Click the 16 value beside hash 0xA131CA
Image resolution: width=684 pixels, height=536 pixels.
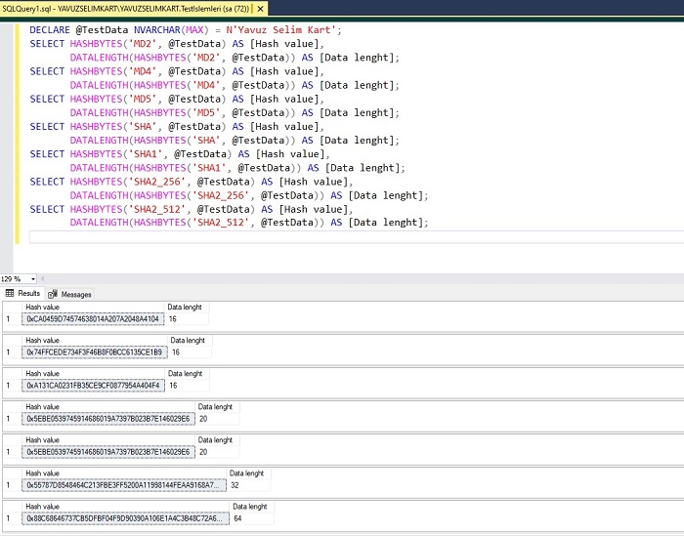coord(188,386)
